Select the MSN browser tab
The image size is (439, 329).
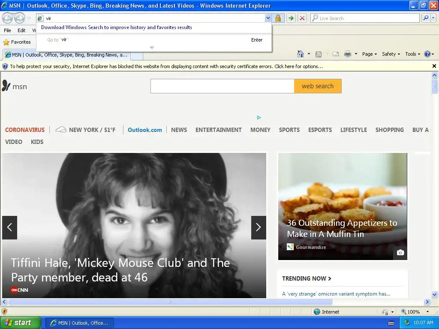[x=66, y=55]
